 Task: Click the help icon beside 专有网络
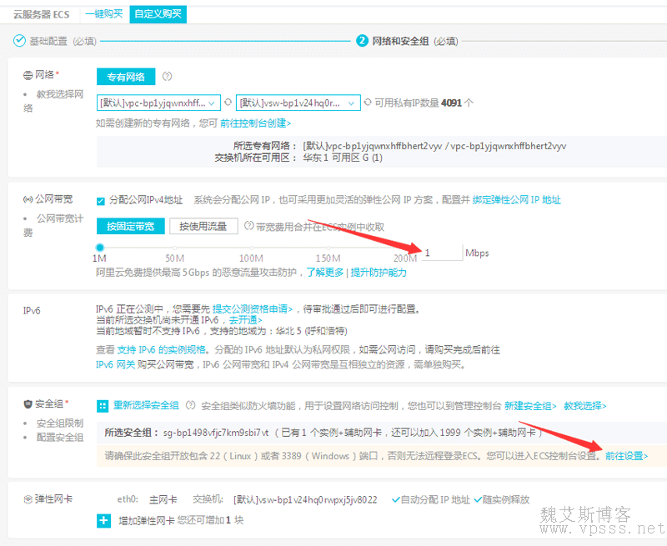coord(167,77)
